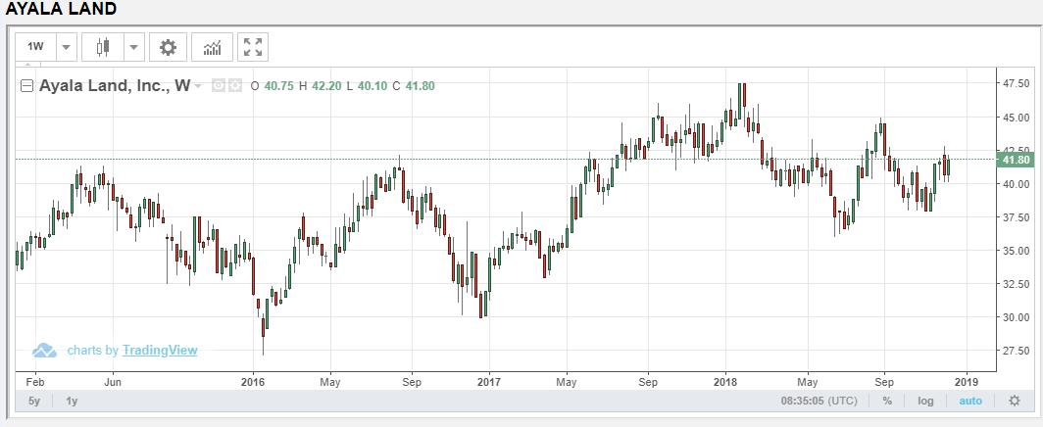Open axis settings gear in bottom right
The height and width of the screenshot is (427, 1043).
click(1015, 401)
